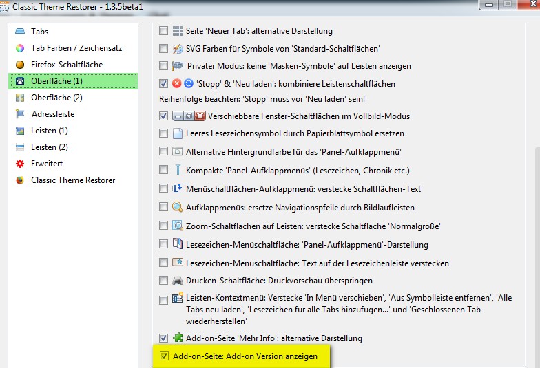
Task: Check Leeres Lesezeichensymbol ersetzen checkbox
Action: (164, 133)
